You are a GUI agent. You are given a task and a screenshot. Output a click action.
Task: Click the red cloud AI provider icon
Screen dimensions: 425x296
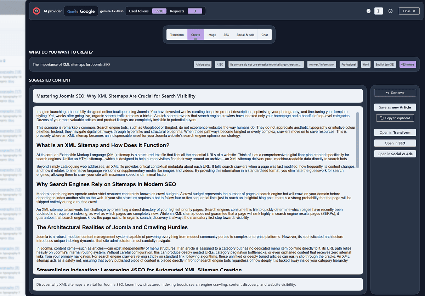point(36,11)
